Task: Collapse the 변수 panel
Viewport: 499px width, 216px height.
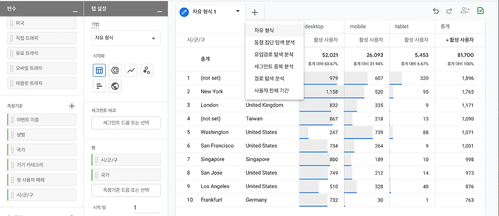Action: pos(75,12)
